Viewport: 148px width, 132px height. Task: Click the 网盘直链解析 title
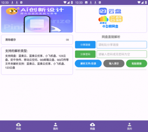click(x=111, y=37)
